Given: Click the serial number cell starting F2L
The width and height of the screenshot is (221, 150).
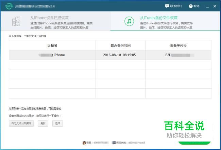Looking at the screenshot, I should click(x=178, y=55).
